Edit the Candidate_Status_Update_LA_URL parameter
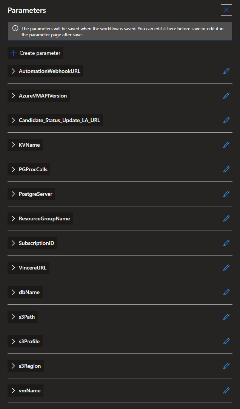This screenshot has height=409, width=240. (x=226, y=120)
